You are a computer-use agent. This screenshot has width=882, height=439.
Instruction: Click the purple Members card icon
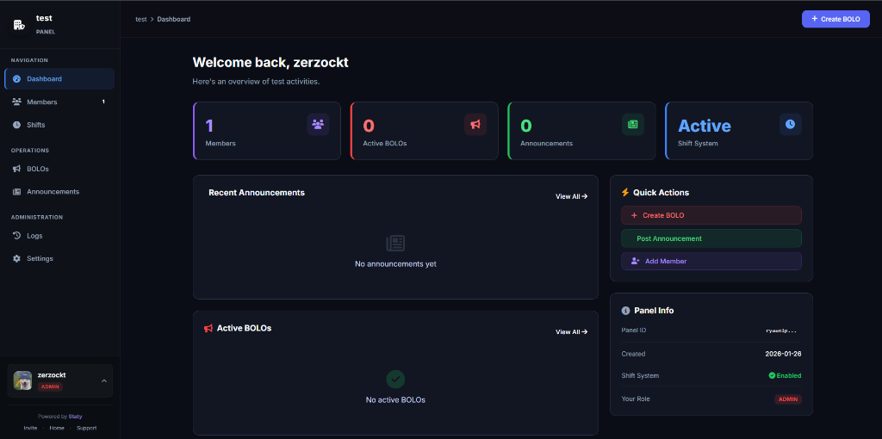point(318,125)
